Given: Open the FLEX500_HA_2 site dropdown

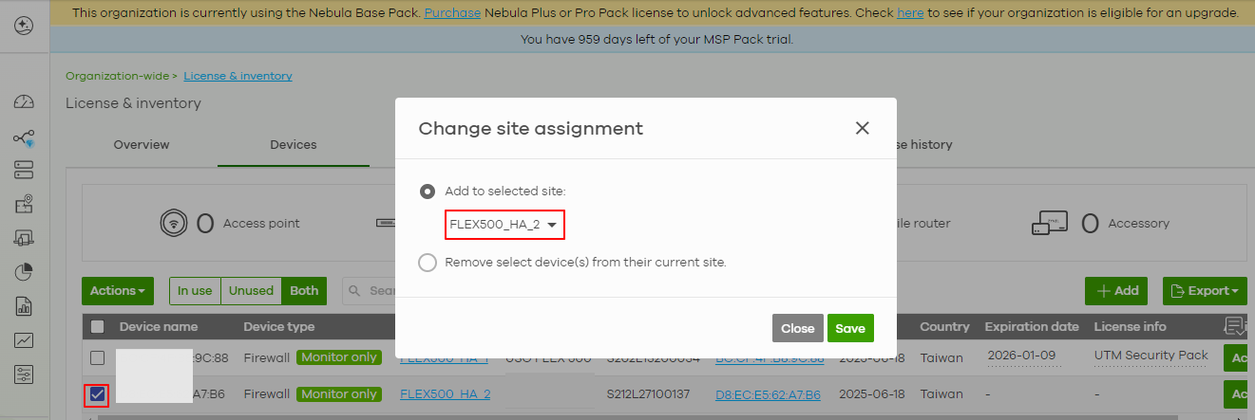Looking at the screenshot, I should [x=504, y=225].
